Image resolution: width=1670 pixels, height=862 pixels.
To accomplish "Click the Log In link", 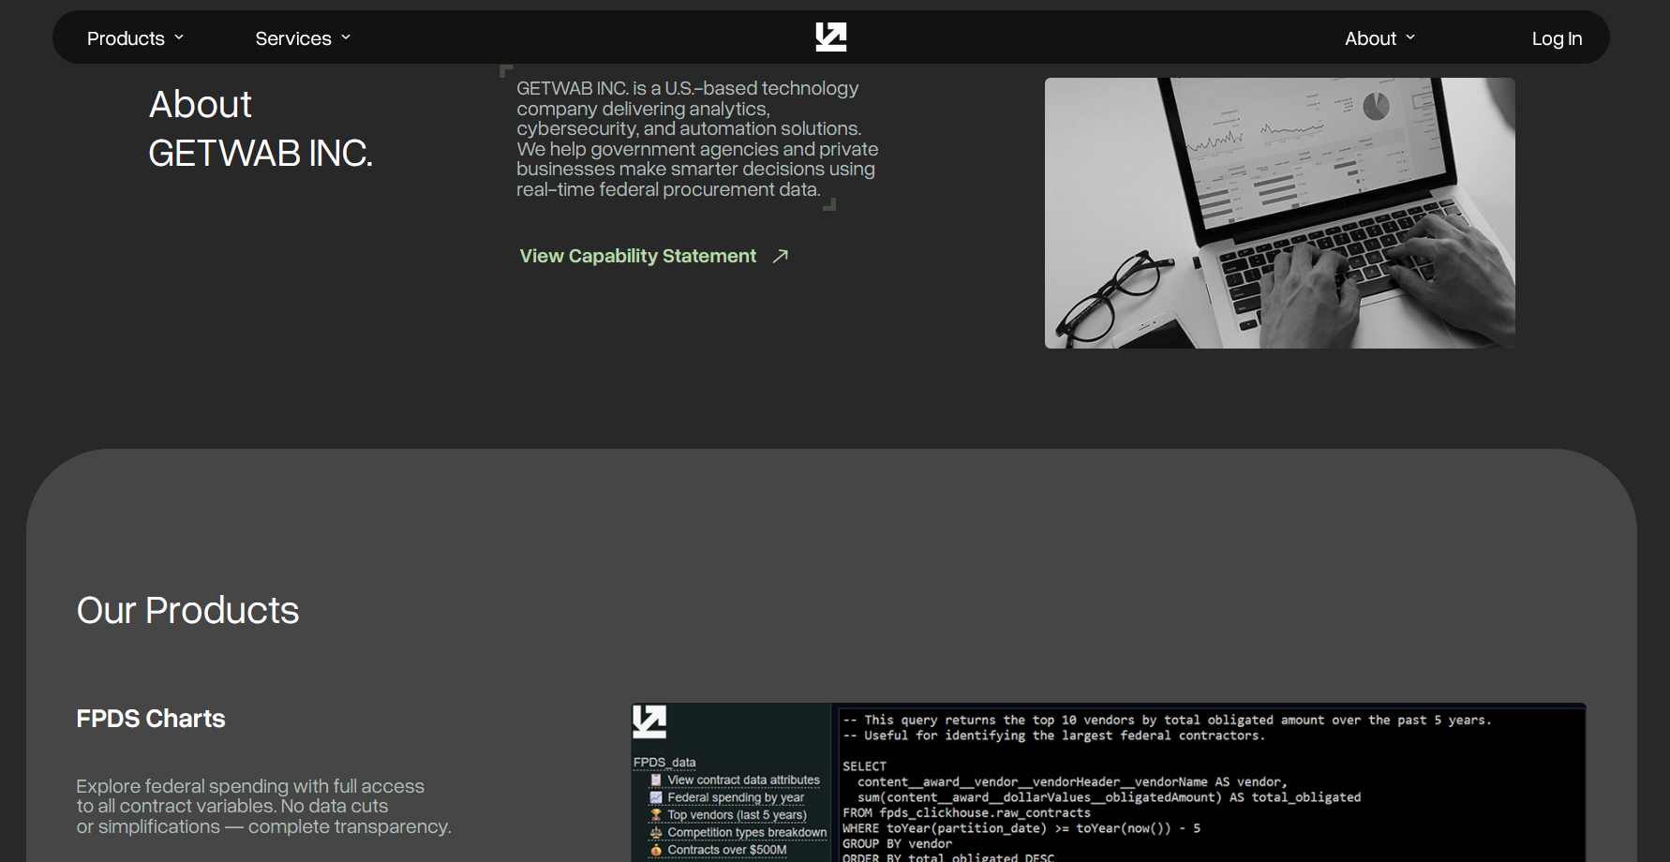I will pos(1557,38).
